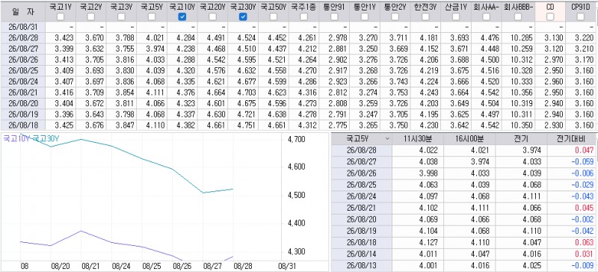Viewport: 598px width, 272px height.
Task: Click the 한전3Y value 4.243 for 26/08/21
Action: [429, 92]
